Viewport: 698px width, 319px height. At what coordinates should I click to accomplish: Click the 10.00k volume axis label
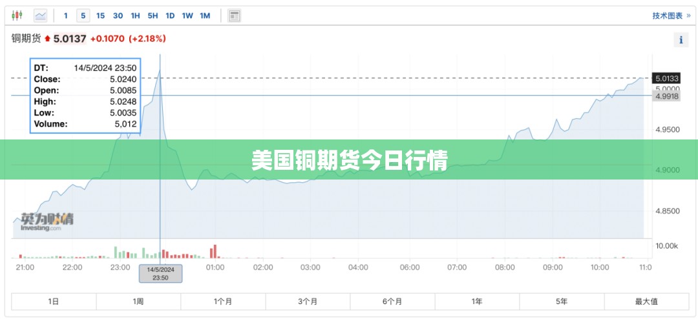click(667, 246)
